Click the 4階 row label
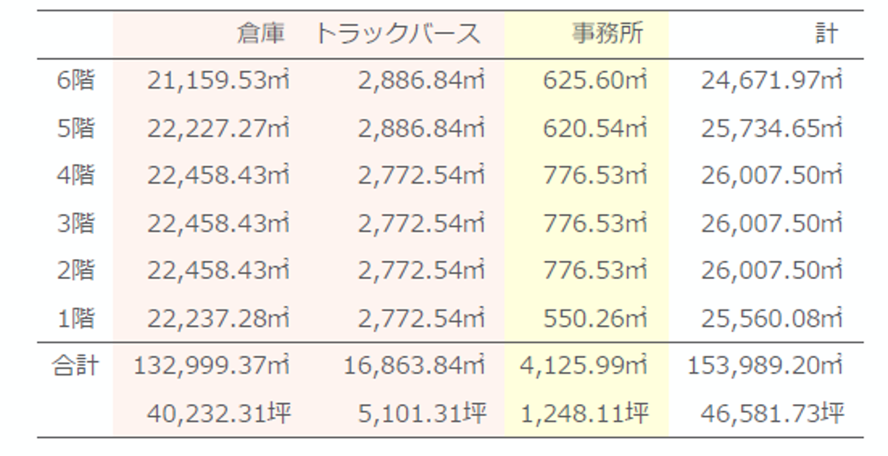Screen dimensions: 888x456 point(75,176)
